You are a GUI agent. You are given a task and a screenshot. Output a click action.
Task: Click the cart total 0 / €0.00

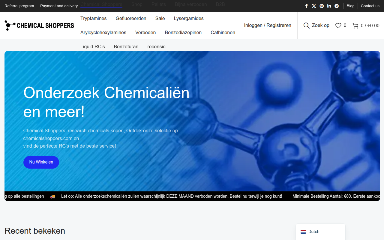point(370,25)
